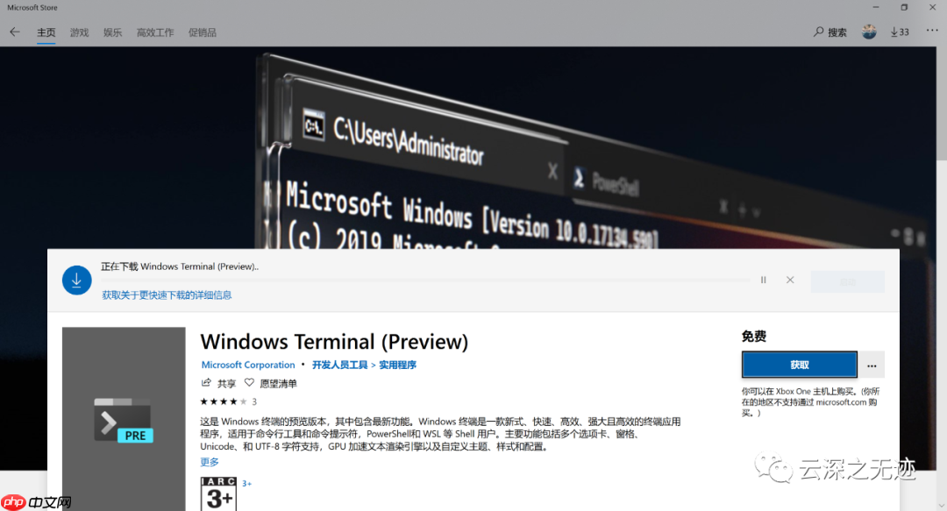
Task: Click the 免费 price label
Action: (x=754, y=337)
